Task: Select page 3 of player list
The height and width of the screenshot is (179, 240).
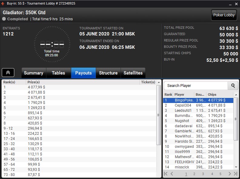Action: pos(203,174)
